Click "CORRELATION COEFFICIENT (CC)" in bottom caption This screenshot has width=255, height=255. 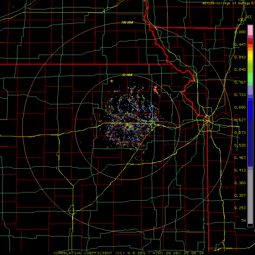point(89,253)
